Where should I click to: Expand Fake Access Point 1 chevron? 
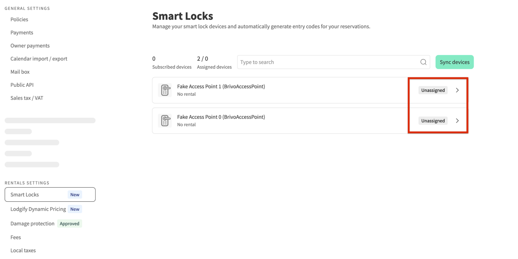pyautogui.click(x=457, y=90)
